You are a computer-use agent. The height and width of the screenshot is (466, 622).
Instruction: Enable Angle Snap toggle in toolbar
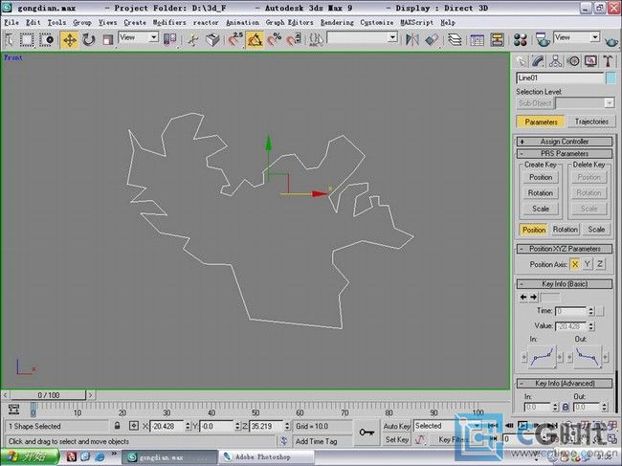tap(255, 39)
